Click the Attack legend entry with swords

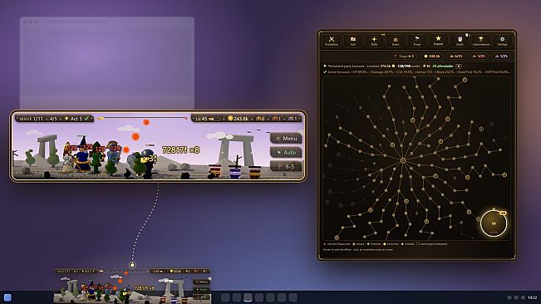point(358,244)
